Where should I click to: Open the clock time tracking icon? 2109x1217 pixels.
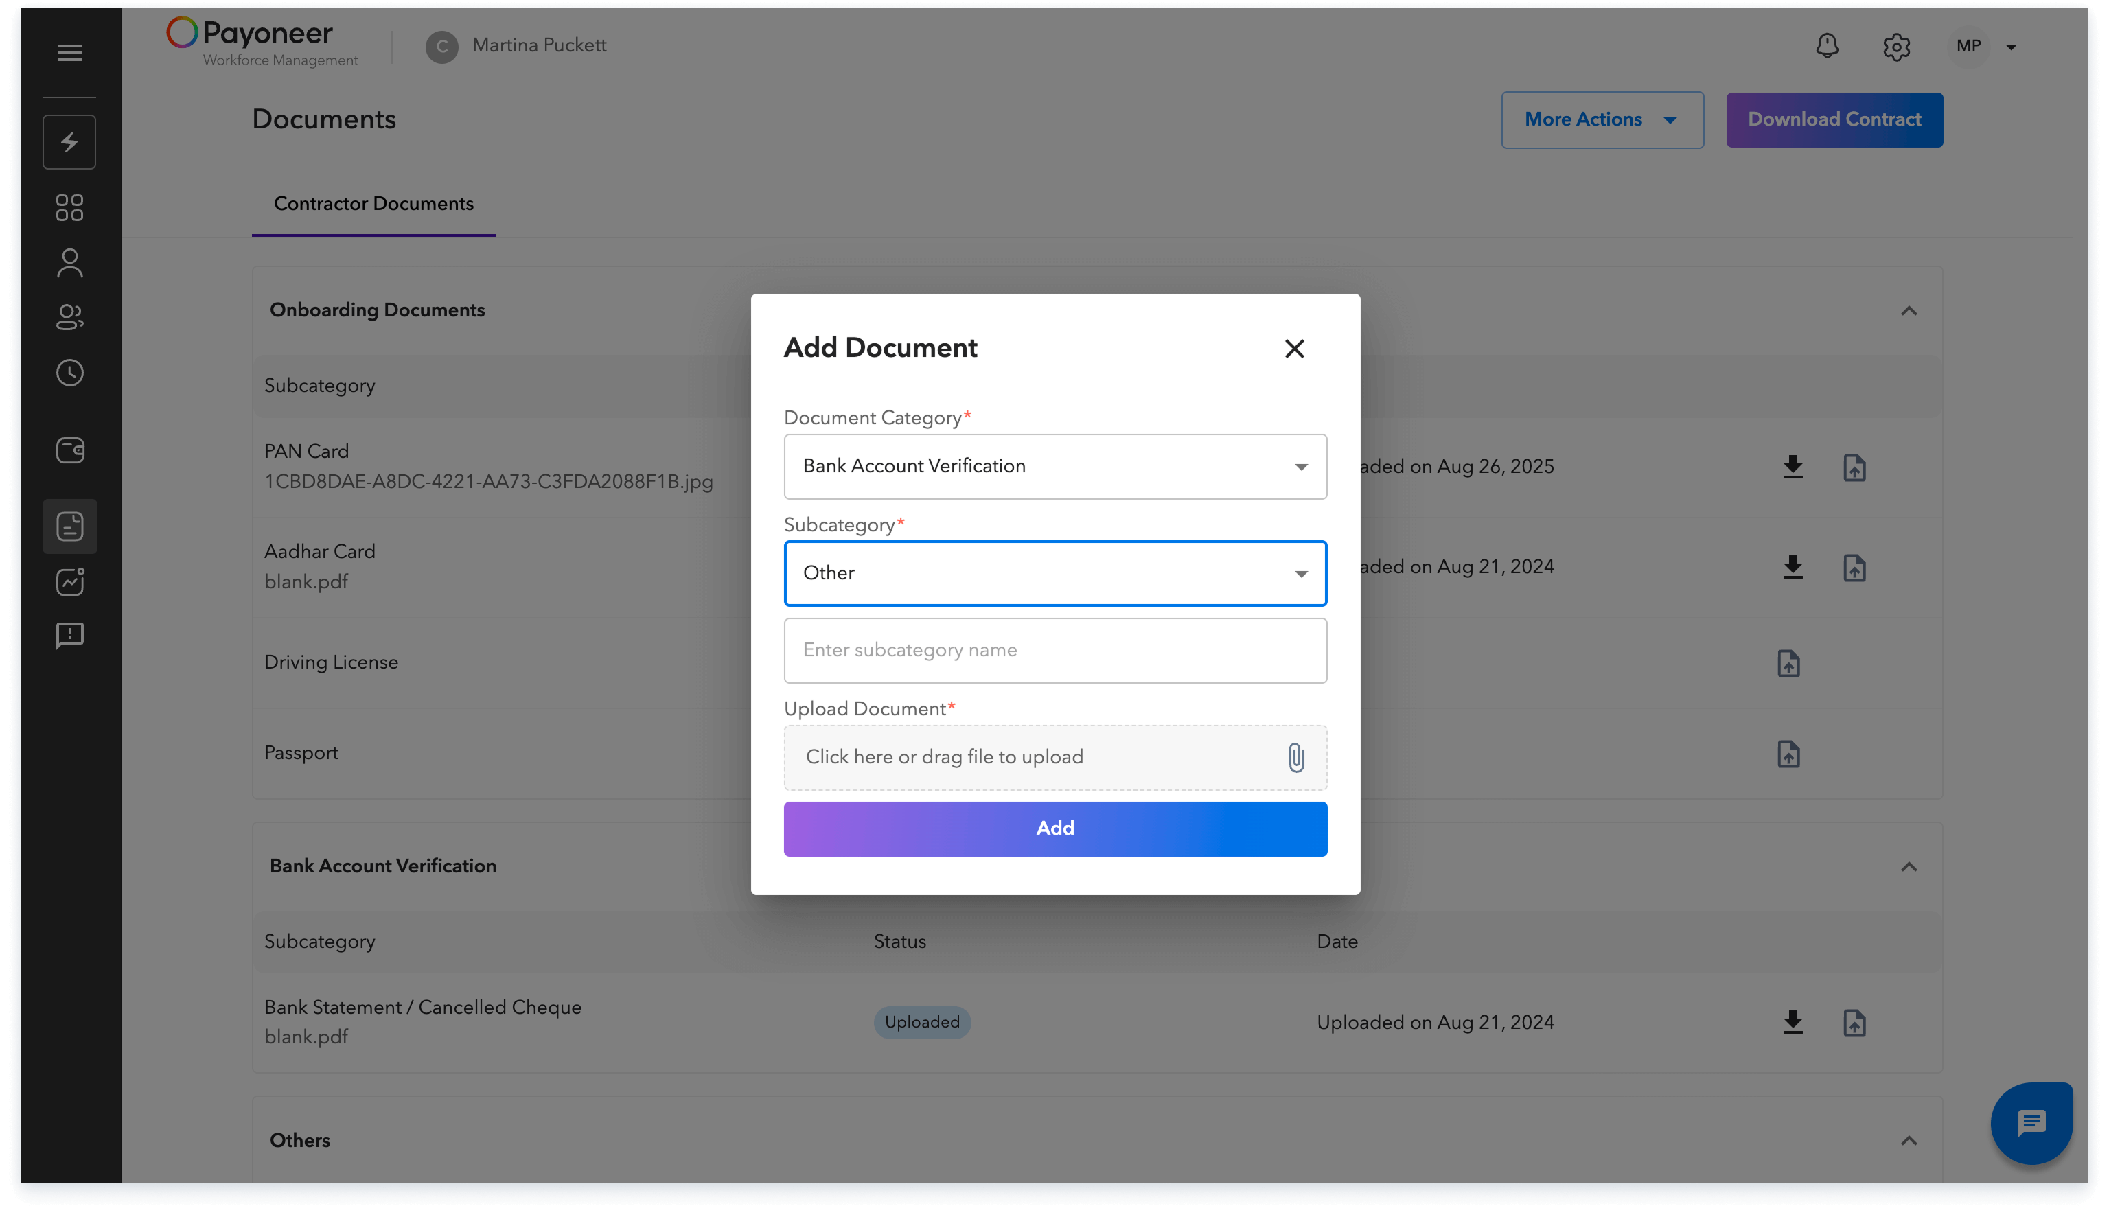69,373
